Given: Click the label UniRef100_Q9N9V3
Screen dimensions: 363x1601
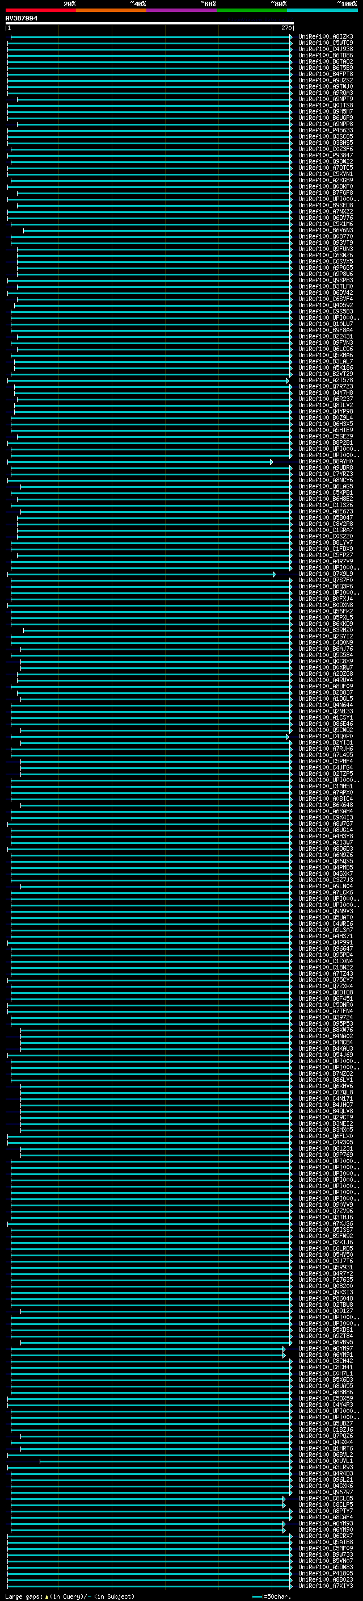Looking at the screenshot, I should tap(326, 910).
